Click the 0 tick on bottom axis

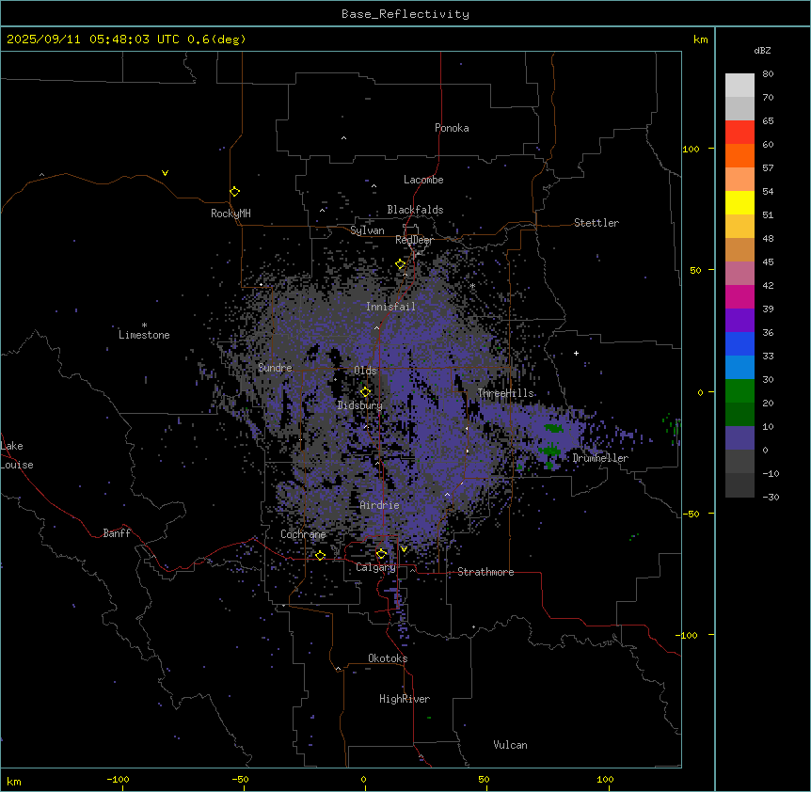tap(363, 779)
